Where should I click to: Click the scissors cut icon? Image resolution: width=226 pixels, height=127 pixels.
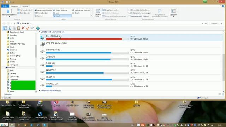10,28
